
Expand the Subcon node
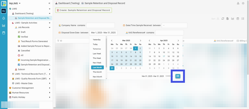50,69
